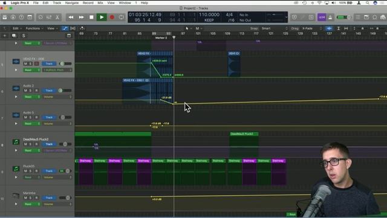Open the Smart Controls knob icon
This screenshot has width=387, height=218.
41,18
